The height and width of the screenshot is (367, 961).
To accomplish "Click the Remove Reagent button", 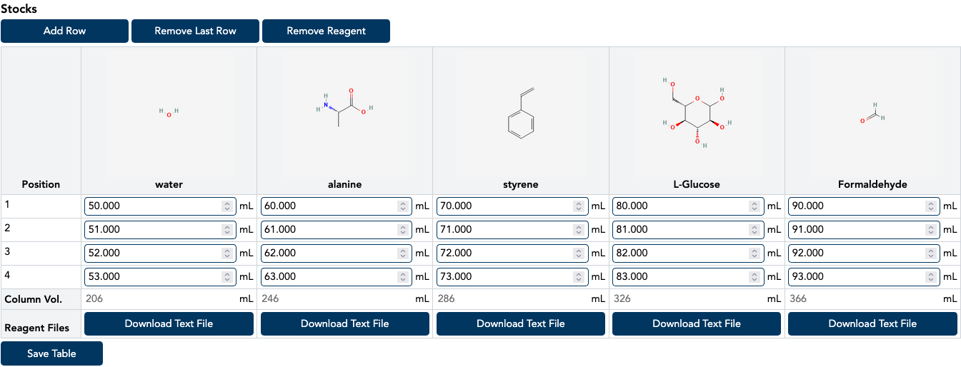I will click(x=326, y=31).
